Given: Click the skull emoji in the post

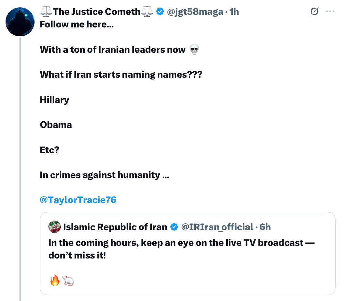Looking at the screenshot, I should (194, 49).
